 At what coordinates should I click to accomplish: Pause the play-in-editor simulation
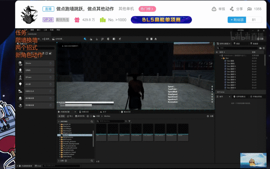(x=147, y=39)
